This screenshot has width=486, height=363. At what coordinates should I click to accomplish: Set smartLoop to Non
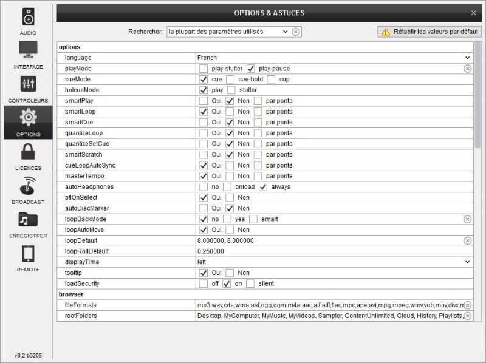(x=230, y=112)
